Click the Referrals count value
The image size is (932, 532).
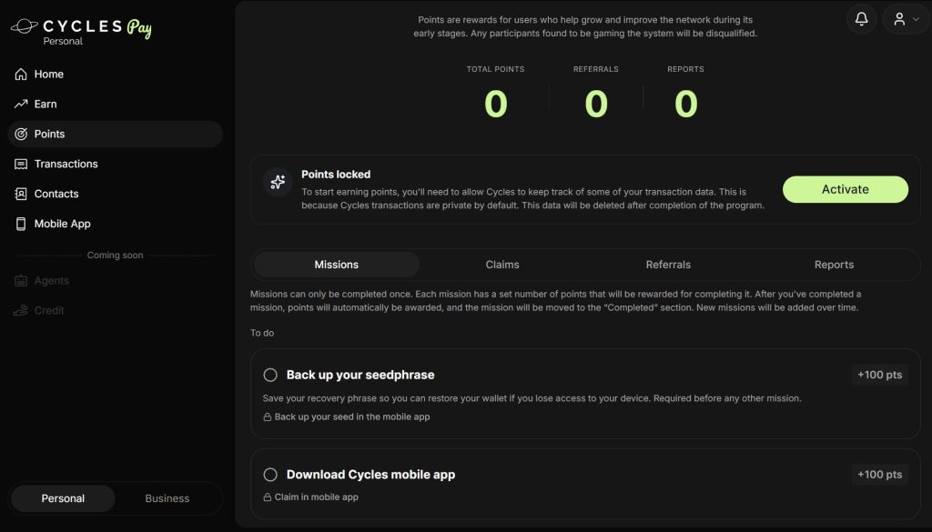click(x=596, y=104)
